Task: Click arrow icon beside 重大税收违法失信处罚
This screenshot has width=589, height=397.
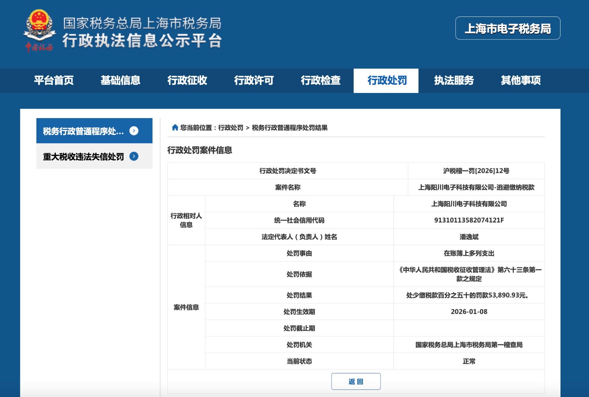Action: pos(134,156)
